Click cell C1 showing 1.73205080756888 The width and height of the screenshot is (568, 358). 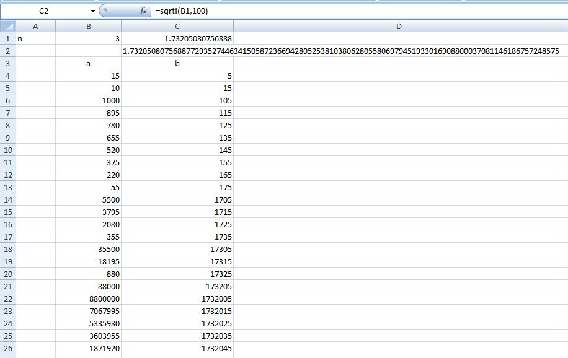[x=177, y=38]
